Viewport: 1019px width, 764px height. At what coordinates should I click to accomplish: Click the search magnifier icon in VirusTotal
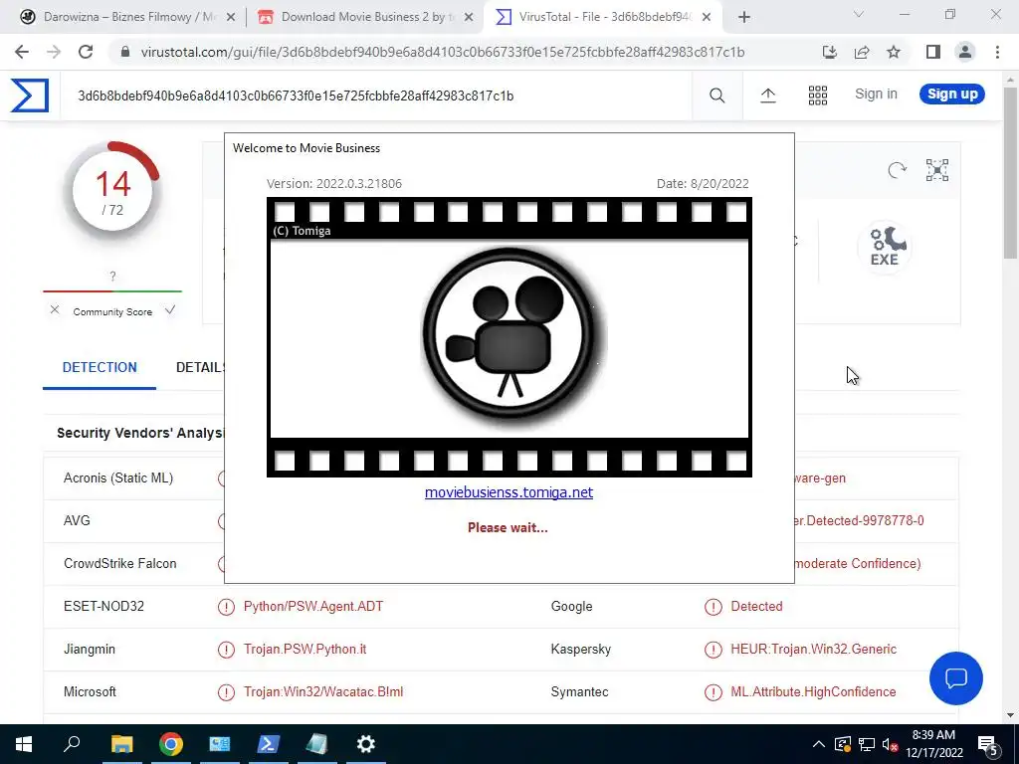pyautogui.click(x=716, y=95)
